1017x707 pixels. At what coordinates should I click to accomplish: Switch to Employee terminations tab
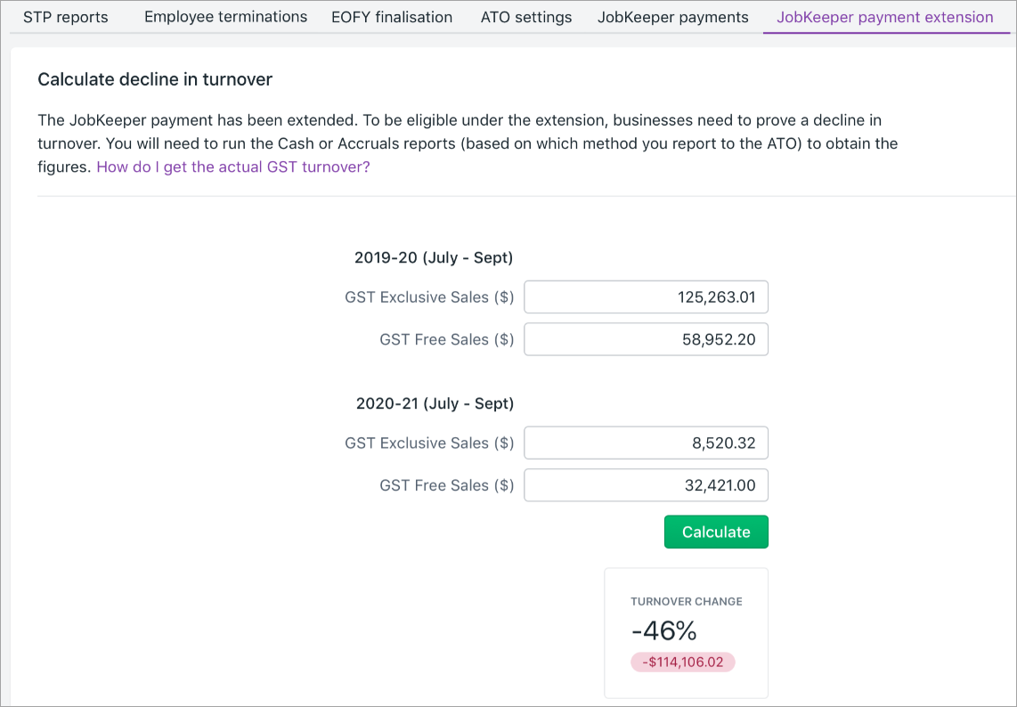pos(225,17)
